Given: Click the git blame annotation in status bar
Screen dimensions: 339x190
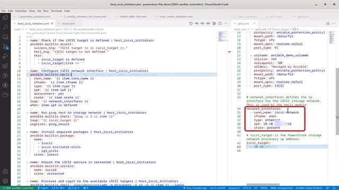Looking at the screenshot, I should (195, 188).
